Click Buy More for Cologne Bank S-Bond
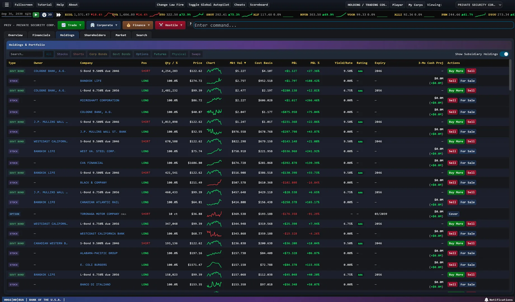 [x=456, y=71]
